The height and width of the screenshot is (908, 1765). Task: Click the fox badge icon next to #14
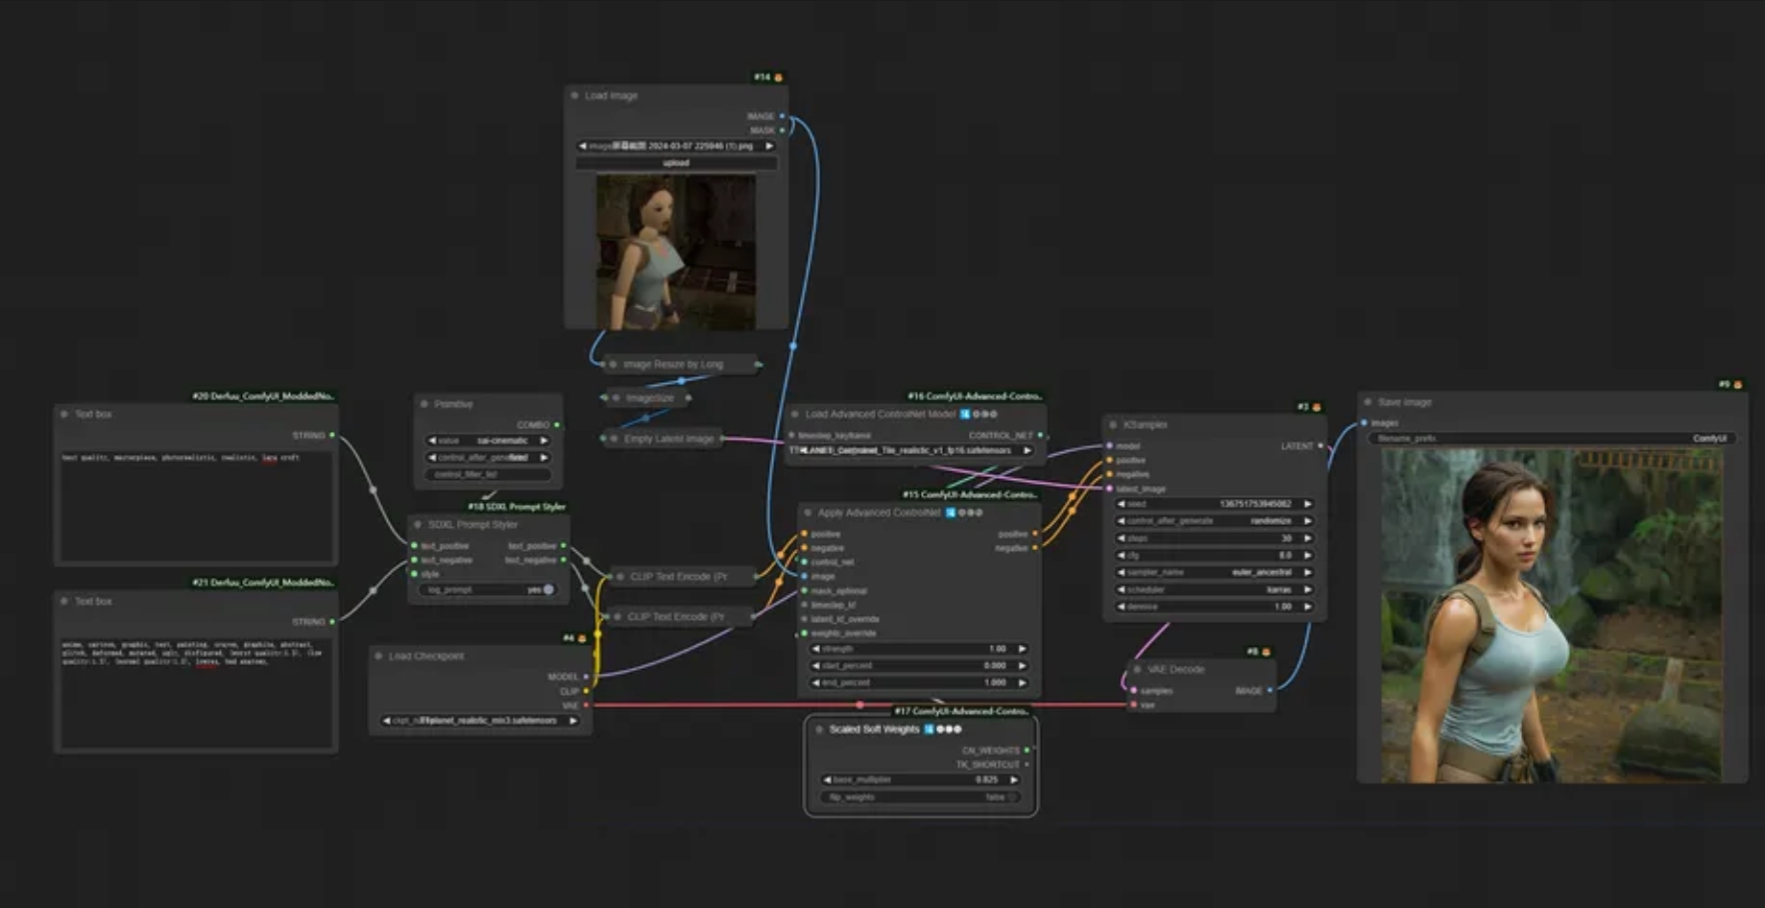[x=778, y=78]
